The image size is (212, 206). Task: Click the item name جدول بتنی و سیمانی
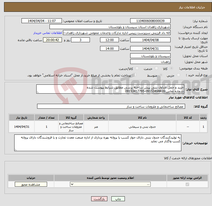tap(142, 127)
